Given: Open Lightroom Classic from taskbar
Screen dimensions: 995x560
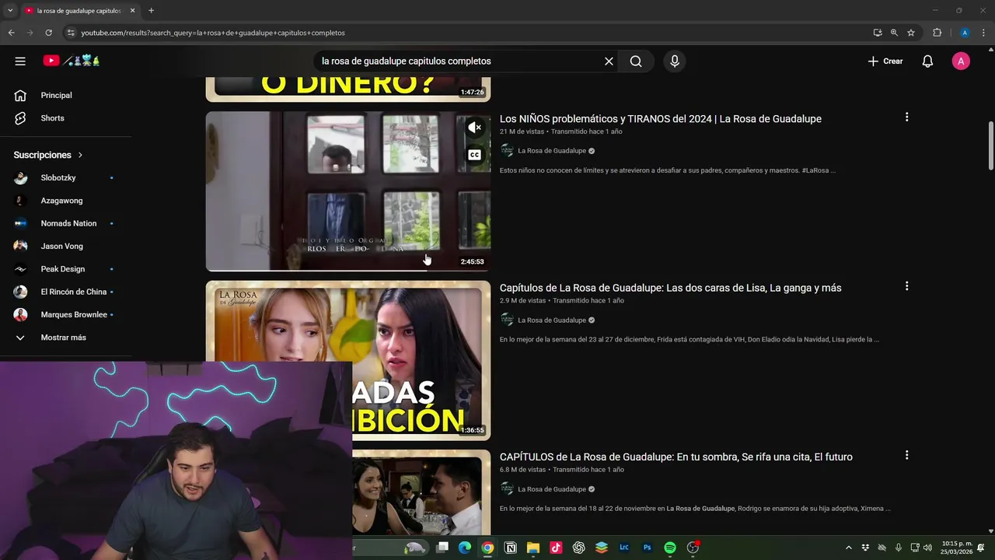Looking at the screenshot, I should (x=624, y=548).
